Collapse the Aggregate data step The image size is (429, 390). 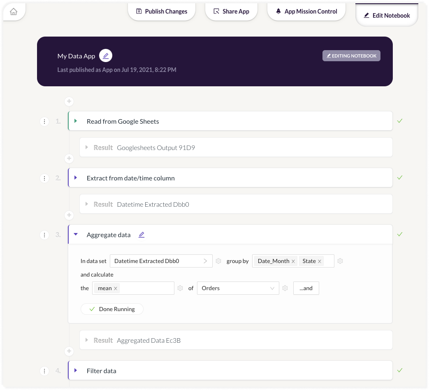click(76, 235)
